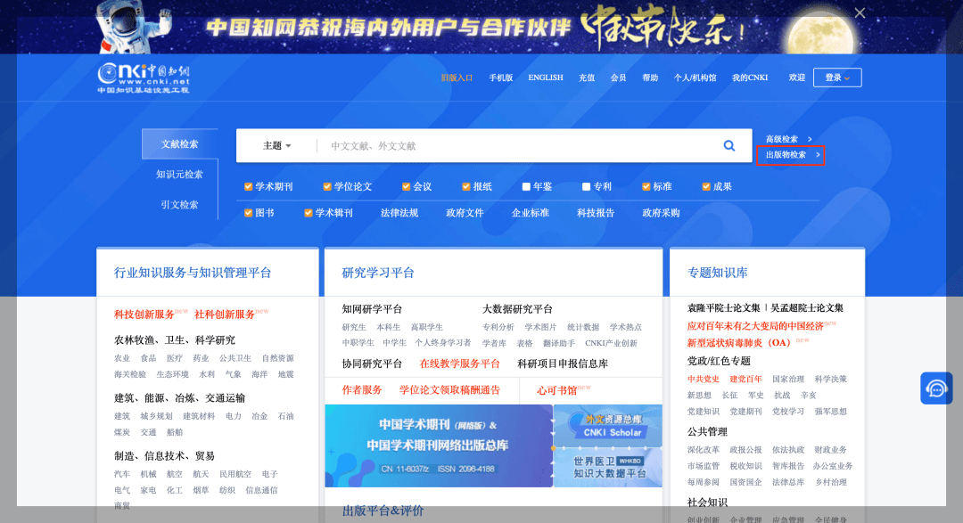
Task: Select ENGLISH in the top navigation
Action: click(545, 78)
